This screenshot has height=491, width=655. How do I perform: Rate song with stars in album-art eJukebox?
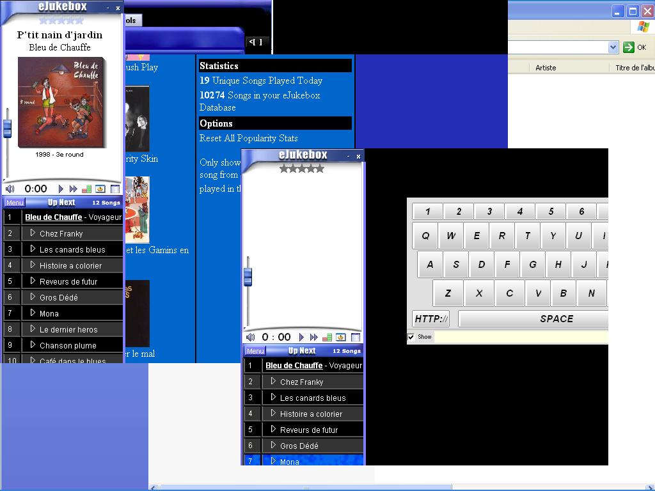[x=61, y=20]
